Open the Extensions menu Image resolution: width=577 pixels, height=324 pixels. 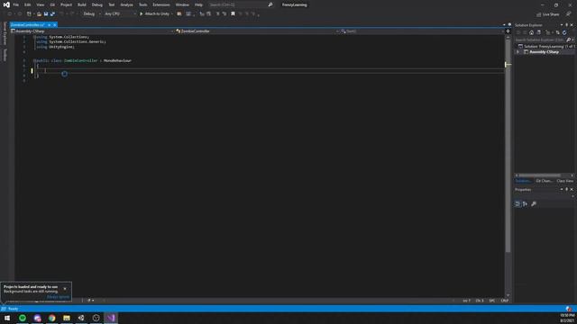point(161,4)
